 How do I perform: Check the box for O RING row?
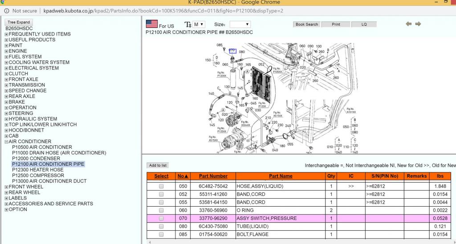[161, 210]
